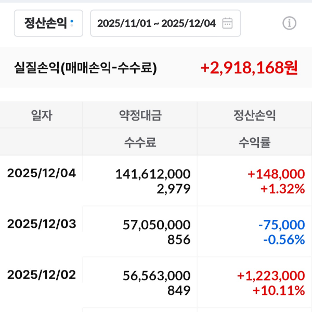Tap the 실질손익(매매손익-수수료) label
Image resolution: width=312 pixels, height=312 pixels.
coord(86,68)
